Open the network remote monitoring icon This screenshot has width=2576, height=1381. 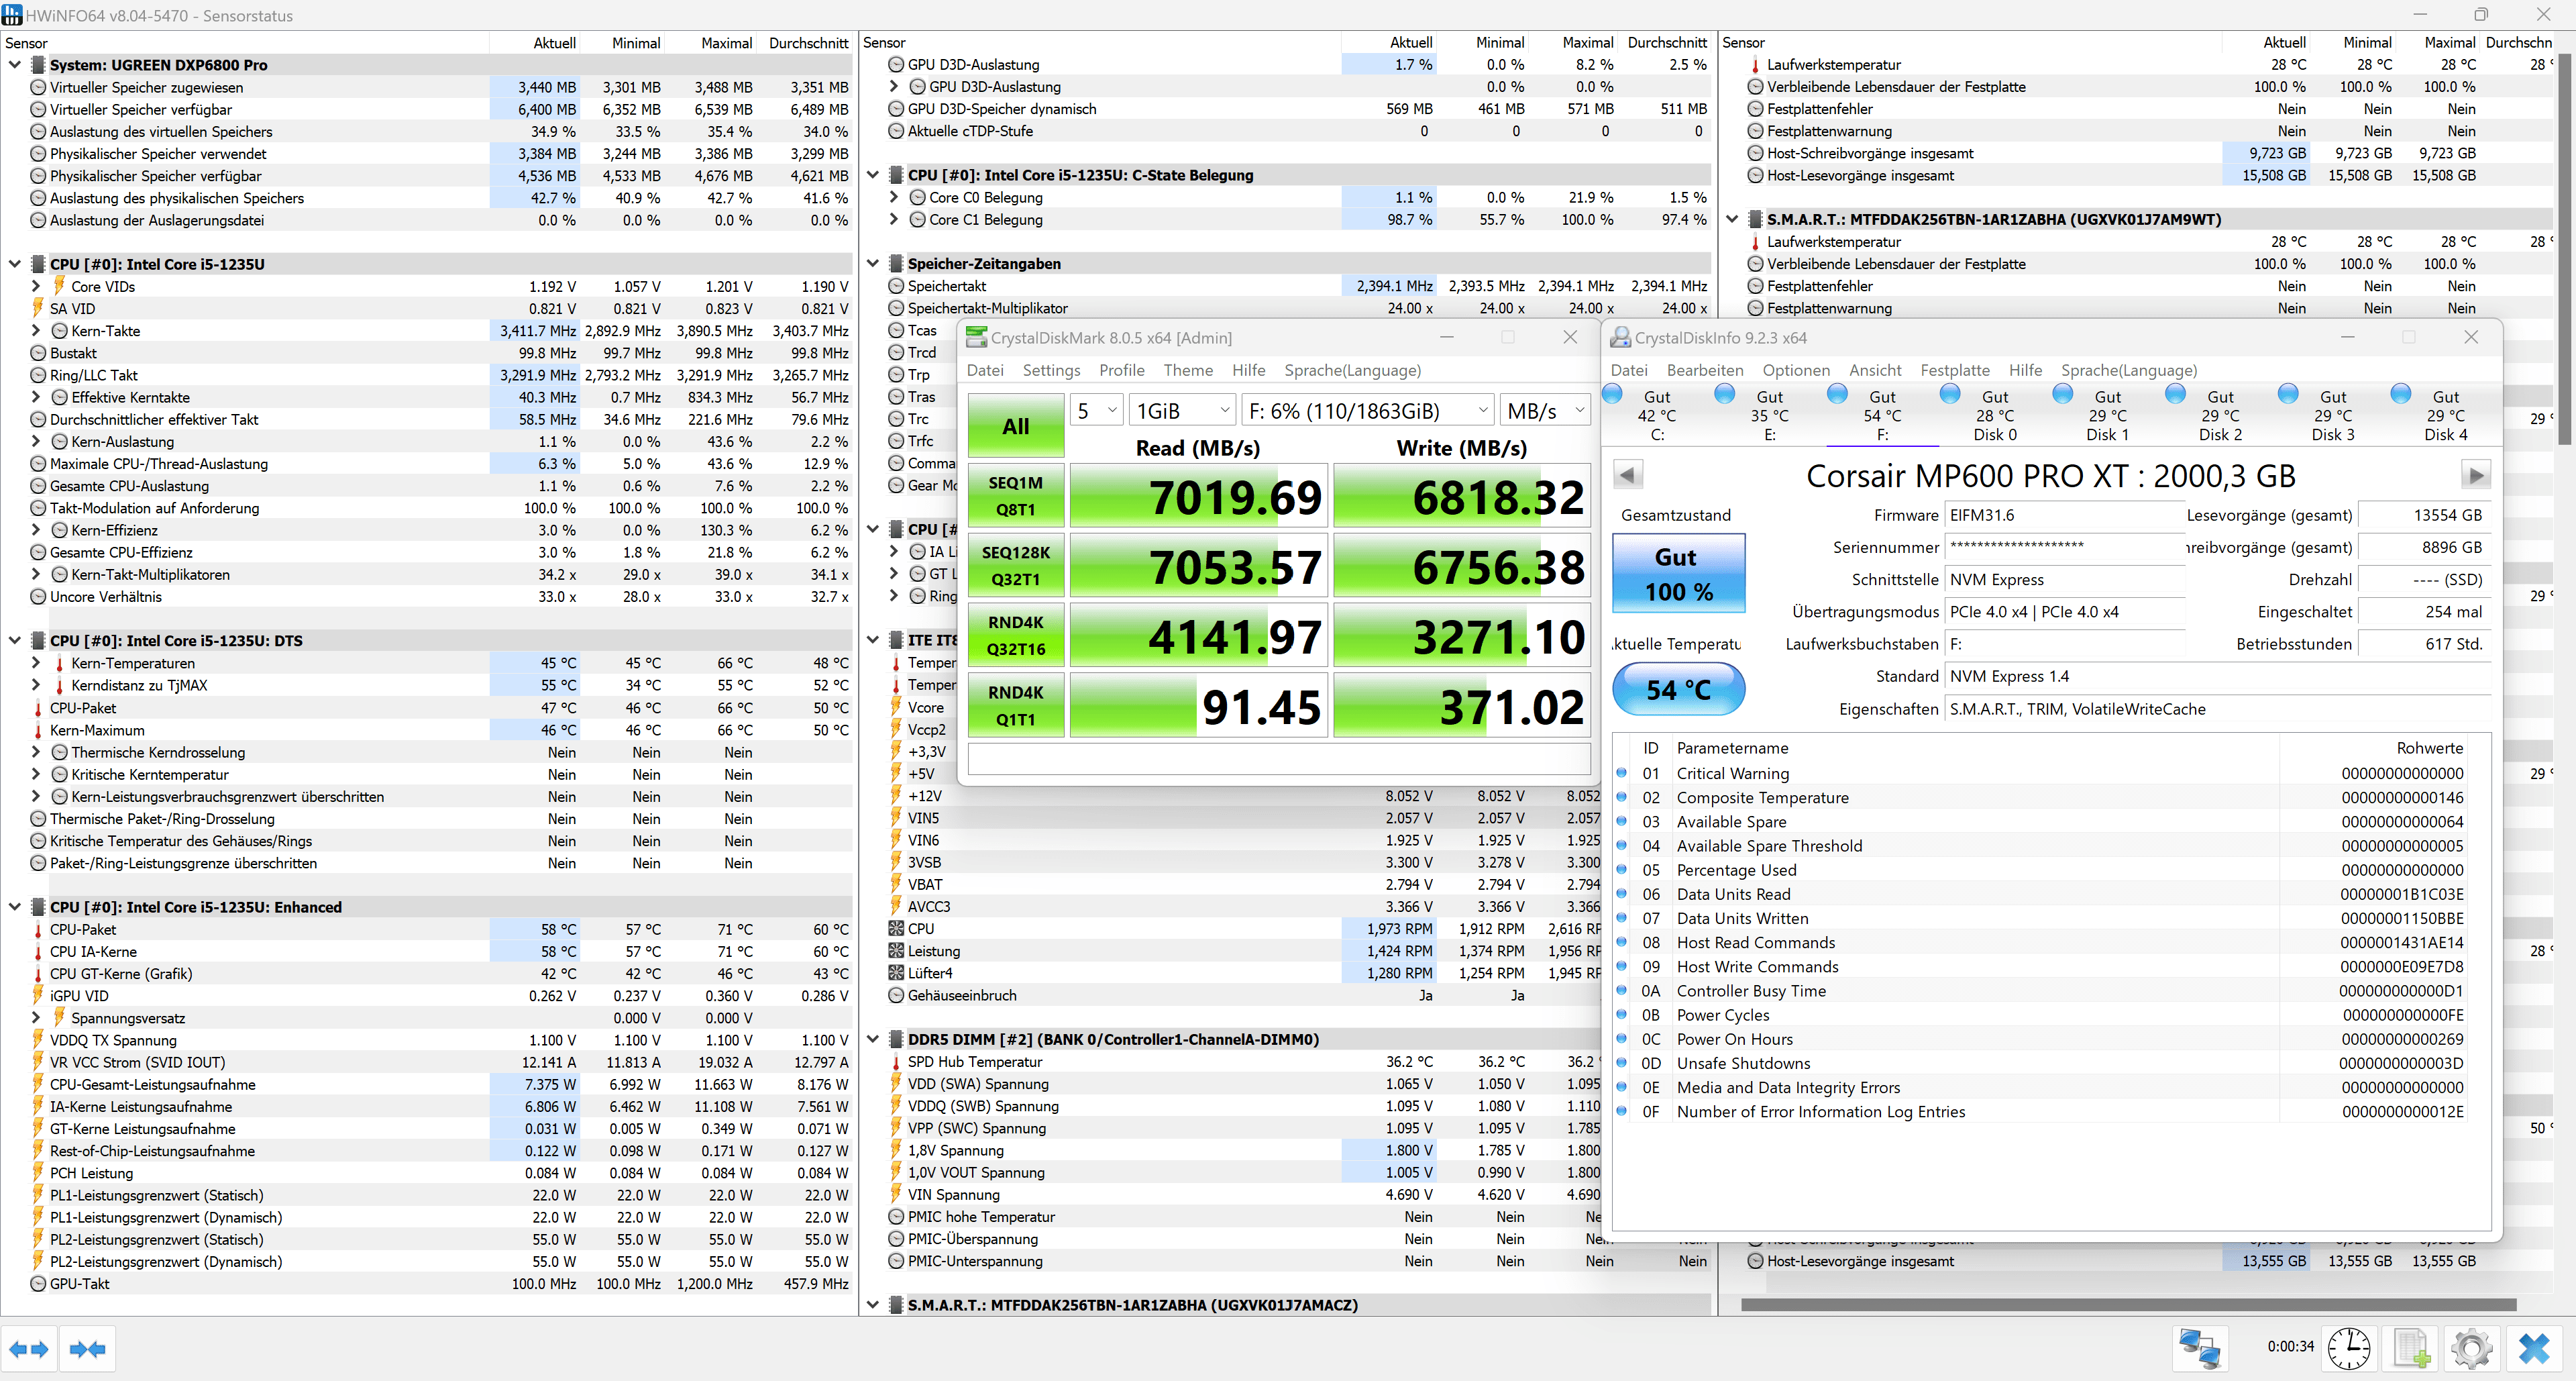pos(2200,1348)
